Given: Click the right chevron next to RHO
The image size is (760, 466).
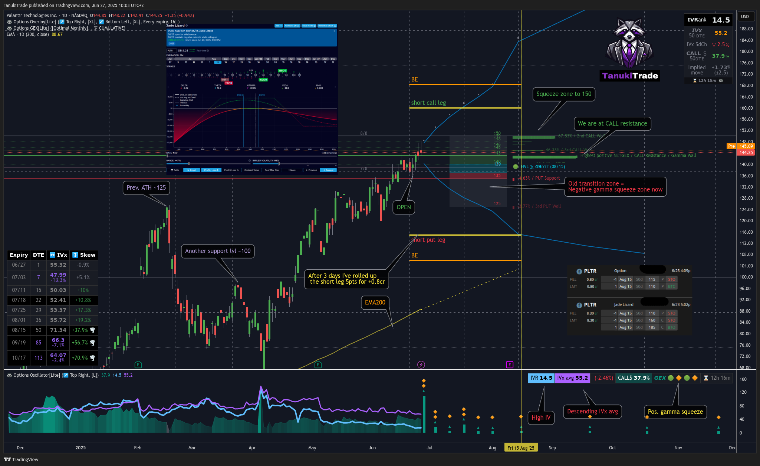Looking at the screenshot, I should pos(335,87).
